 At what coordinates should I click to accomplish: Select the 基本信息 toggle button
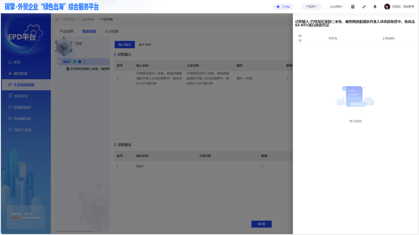145,45
